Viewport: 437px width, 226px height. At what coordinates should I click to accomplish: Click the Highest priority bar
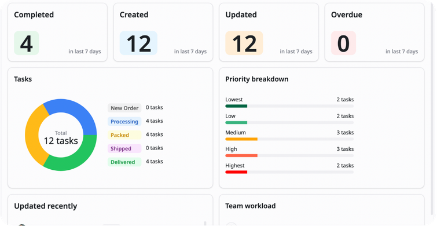289,172
